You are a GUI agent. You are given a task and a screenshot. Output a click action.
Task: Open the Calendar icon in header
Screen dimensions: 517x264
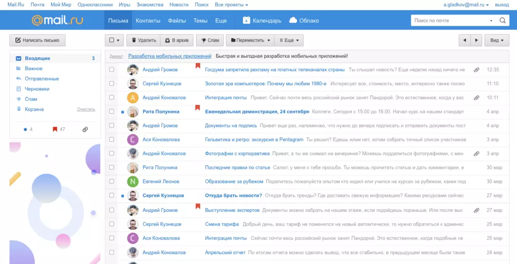(x=247, y=20)
